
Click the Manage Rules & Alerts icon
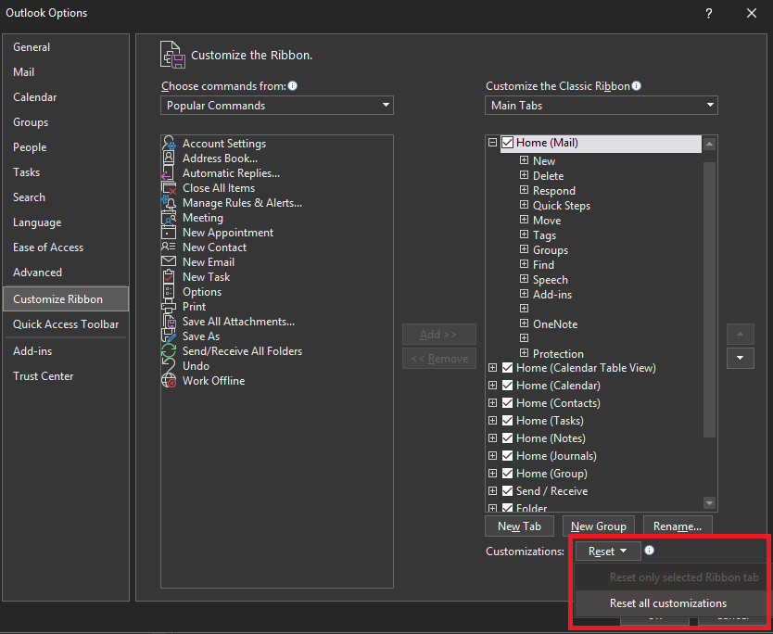pyautogui.click(x=169, y=203)
